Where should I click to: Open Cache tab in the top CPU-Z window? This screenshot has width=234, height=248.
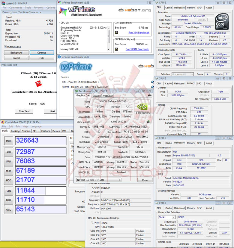168,8
